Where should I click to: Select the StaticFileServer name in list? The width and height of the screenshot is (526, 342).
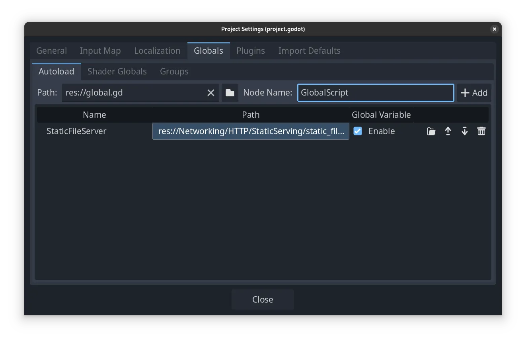click(x=76, y=131)
